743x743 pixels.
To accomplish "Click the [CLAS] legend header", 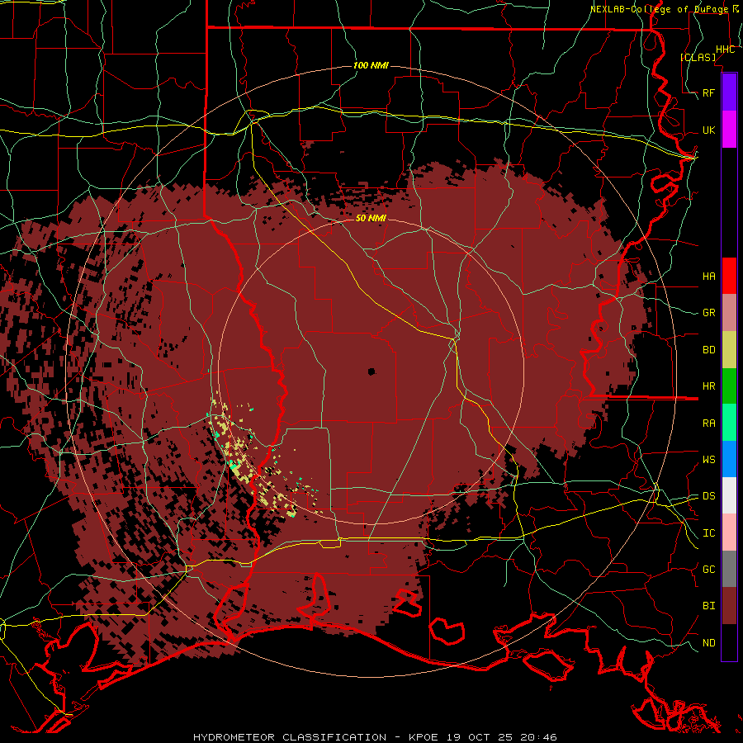I will pyautogui.click(x=698, y=57).
